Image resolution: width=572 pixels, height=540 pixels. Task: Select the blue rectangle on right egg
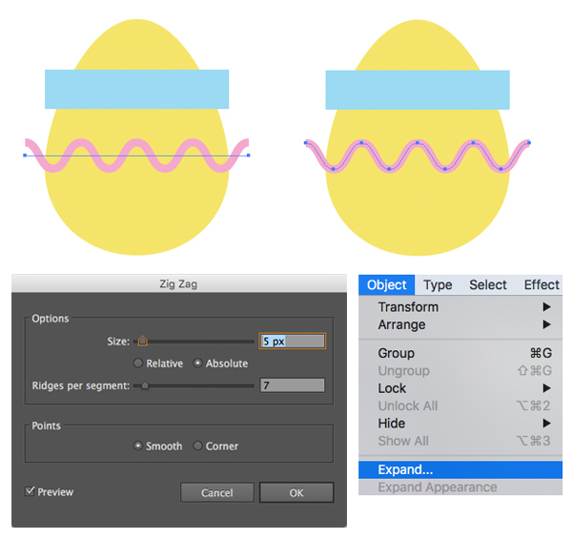click(418, 90)
